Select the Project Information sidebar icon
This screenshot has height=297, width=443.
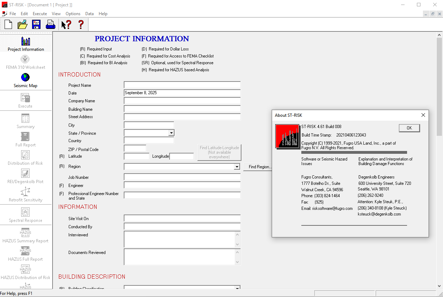pyautogui.click(x=26, y=41)
